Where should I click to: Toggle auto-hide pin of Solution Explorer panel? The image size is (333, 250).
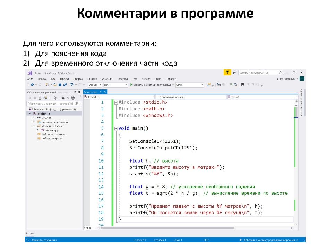tap(75, 92)
